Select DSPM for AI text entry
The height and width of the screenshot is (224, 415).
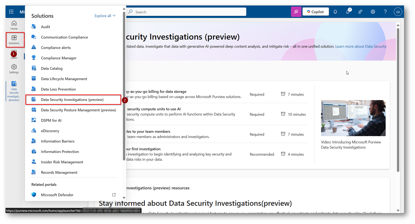point(51,120)
